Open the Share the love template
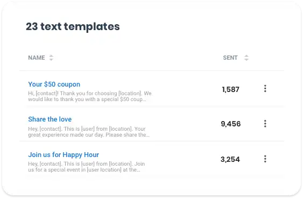This screenshot has width=303, height=199. (x=50, y=119)
